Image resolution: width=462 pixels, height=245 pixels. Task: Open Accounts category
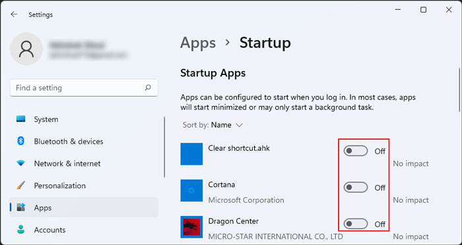point(84,229)
